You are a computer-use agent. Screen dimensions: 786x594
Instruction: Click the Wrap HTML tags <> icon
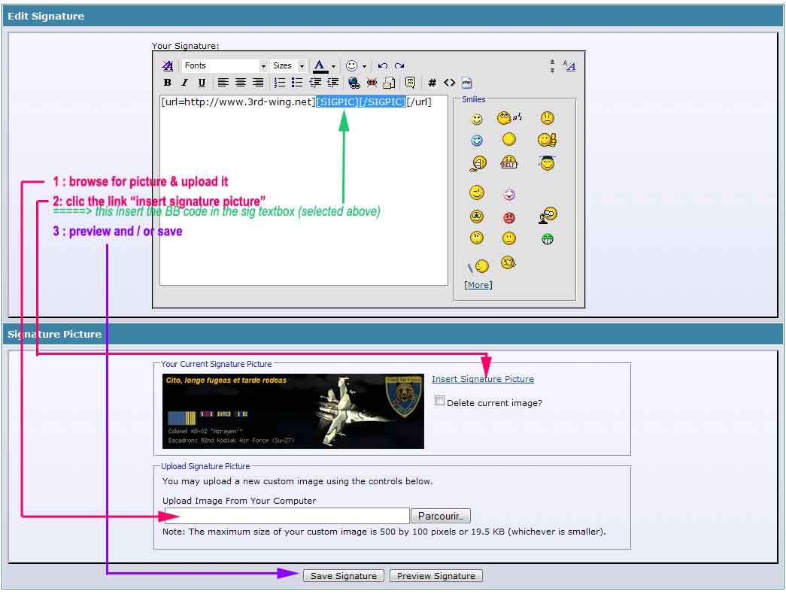(x=449, y=83)
